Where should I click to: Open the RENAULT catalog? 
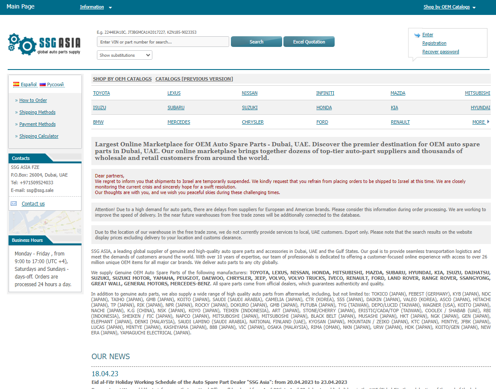[x=400, y=122]
